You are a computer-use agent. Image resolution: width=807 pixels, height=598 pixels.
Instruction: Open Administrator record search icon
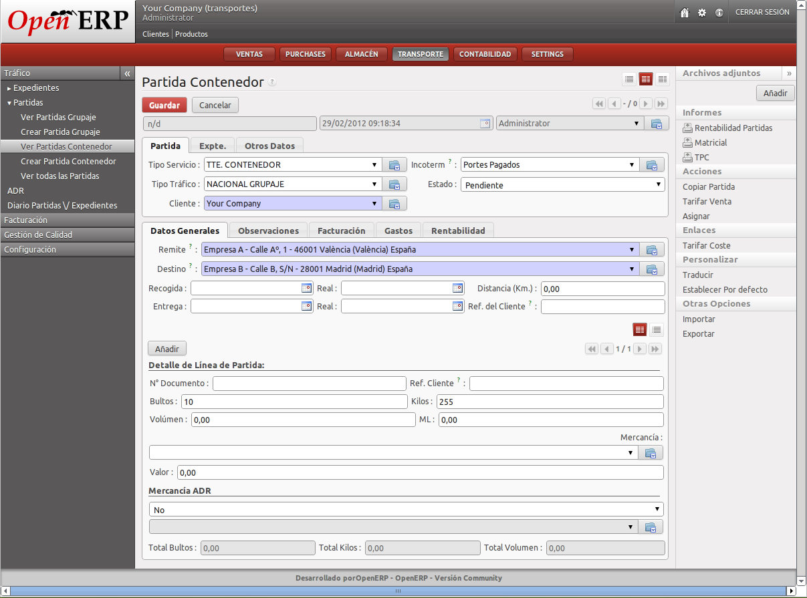656,124
